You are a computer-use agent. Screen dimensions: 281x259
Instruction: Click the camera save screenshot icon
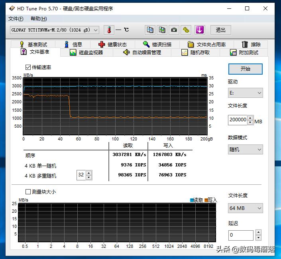174,30
